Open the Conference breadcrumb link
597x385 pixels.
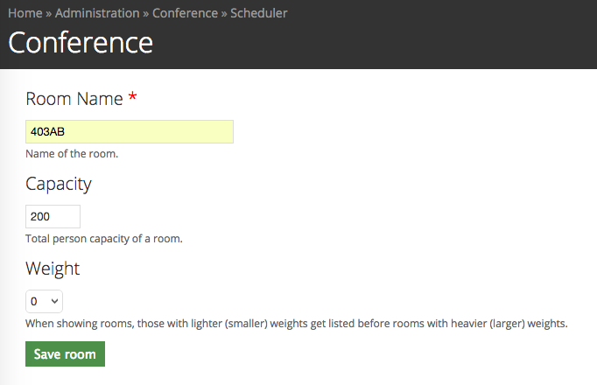[x=185, y=13]
